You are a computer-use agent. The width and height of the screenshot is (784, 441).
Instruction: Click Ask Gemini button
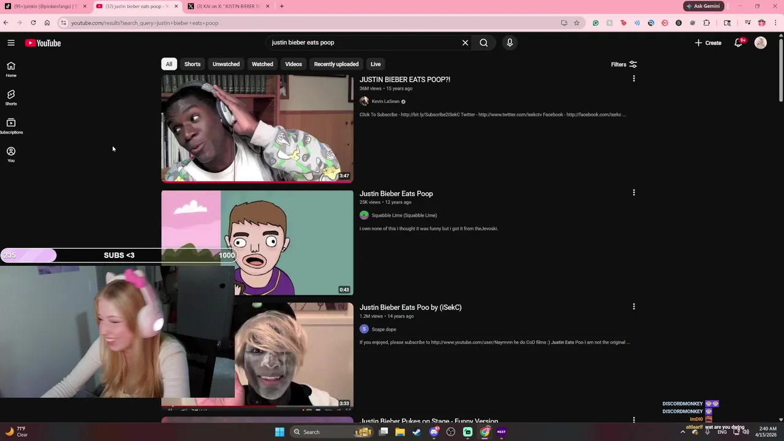tap(703, 6)
